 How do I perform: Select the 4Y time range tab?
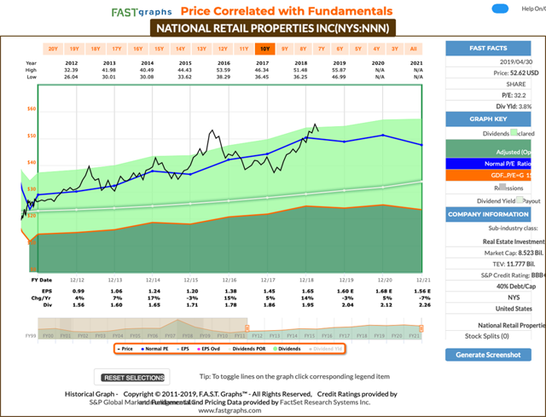376,49
